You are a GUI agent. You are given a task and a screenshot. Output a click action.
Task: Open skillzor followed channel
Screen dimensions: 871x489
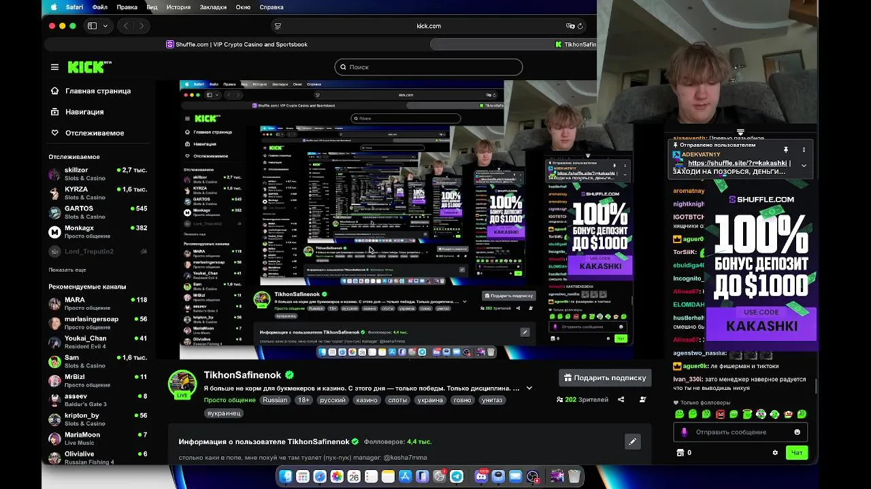pyautogui.click(x=98, y=174)
